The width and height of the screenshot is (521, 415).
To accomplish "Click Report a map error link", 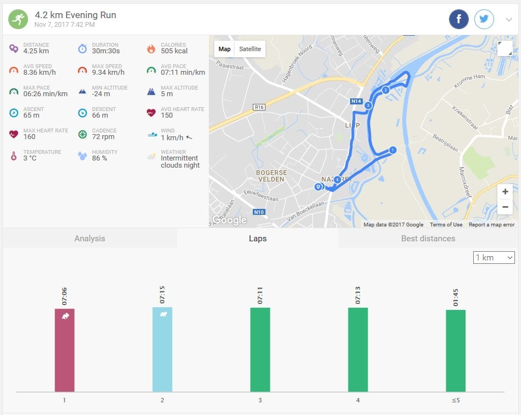I will coord(491,224).
